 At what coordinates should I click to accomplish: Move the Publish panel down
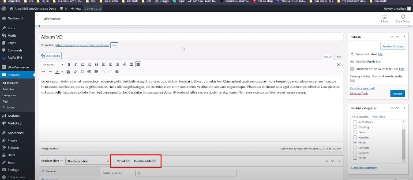(398, 37)
